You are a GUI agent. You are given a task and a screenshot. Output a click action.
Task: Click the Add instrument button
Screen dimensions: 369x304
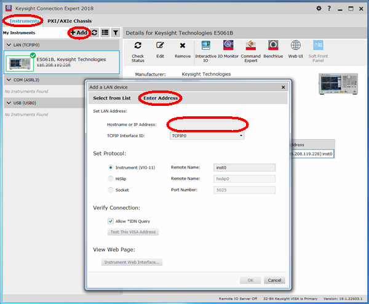click(x=79, y=33)
